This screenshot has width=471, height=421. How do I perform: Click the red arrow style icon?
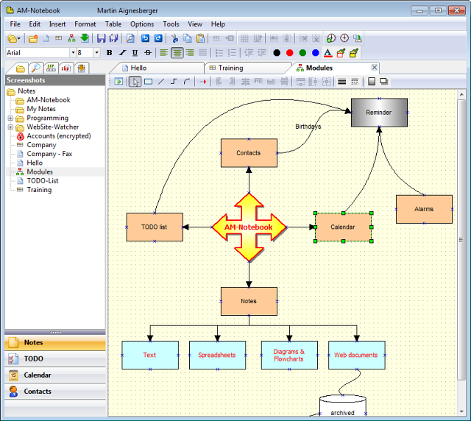(203, 82)
